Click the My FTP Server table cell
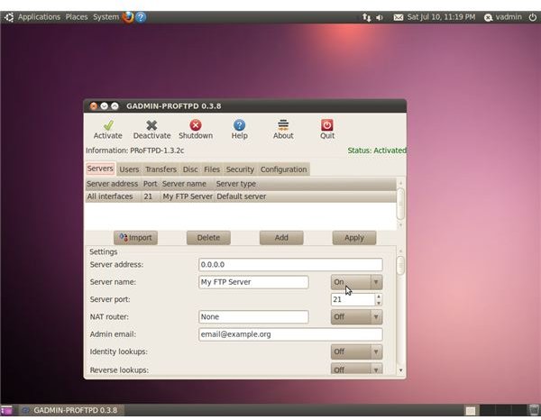Screen dimensions: 541x420 click(x=188, y=196)
